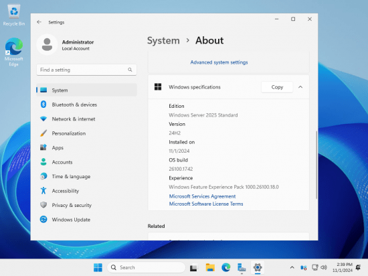
Task: Click the Network wifi icon in sidebar
Action: pyautogui.click(x=43, y=119)
